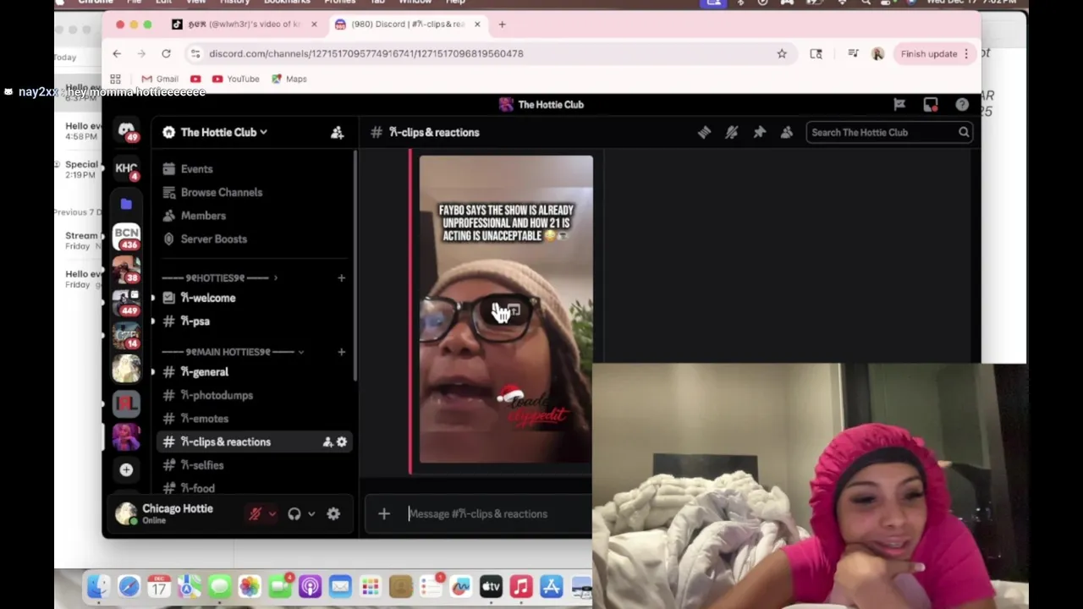
Task: Switch to the TikTok video tab
Action: tap(244, 25)
